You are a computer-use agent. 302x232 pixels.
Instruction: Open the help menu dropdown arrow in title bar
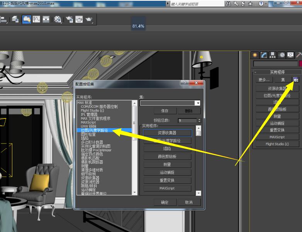tap(266, 3)
